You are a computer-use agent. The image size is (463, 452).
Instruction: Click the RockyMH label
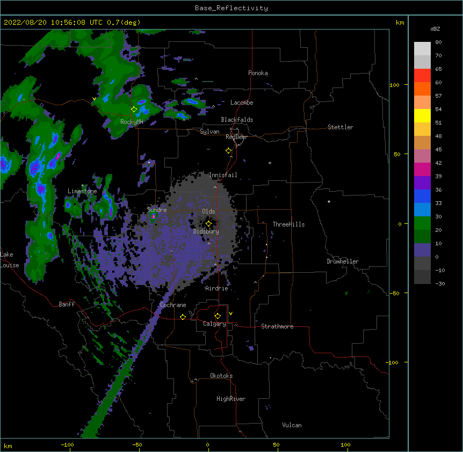[x=132, y=122]
